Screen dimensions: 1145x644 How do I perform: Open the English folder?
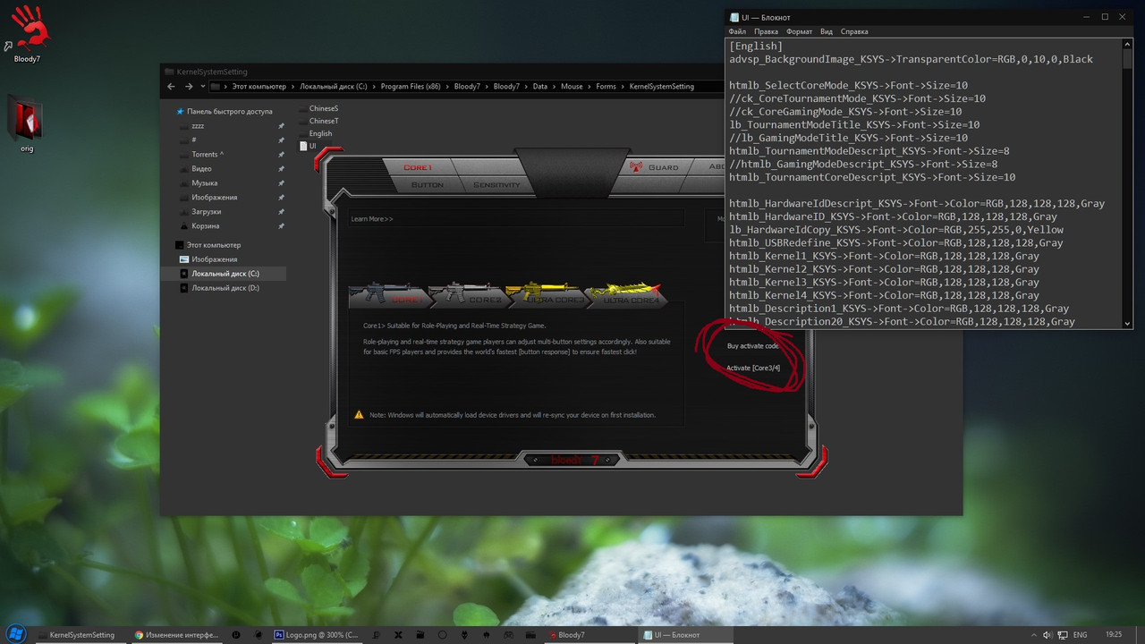[x=316, y=133]
